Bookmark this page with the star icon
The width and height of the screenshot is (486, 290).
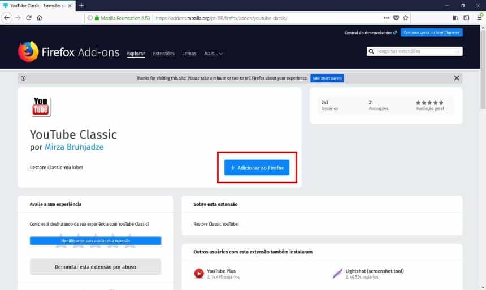pyautogui.click(x=406, y=18)
